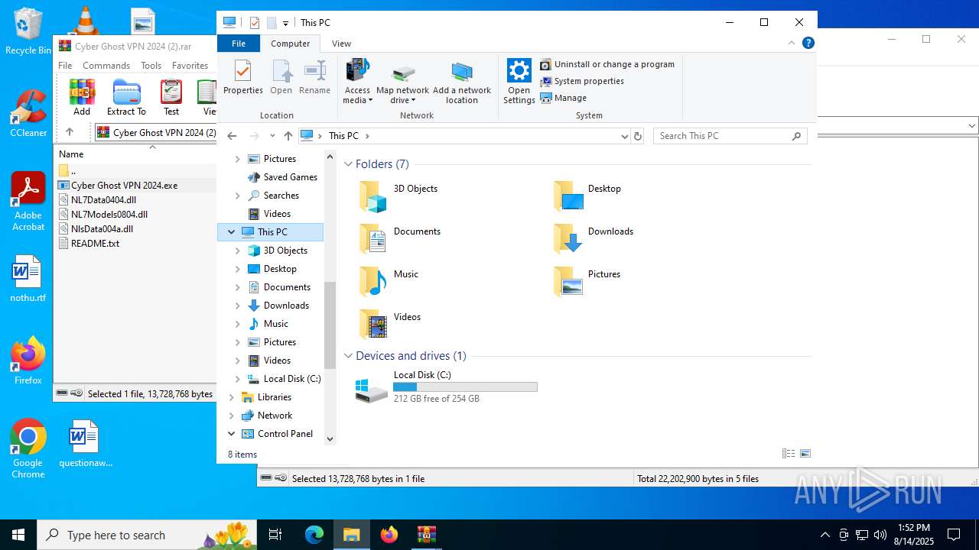Click Explorer back navigation arrow

pyautogui.click(x=232, y=136)
